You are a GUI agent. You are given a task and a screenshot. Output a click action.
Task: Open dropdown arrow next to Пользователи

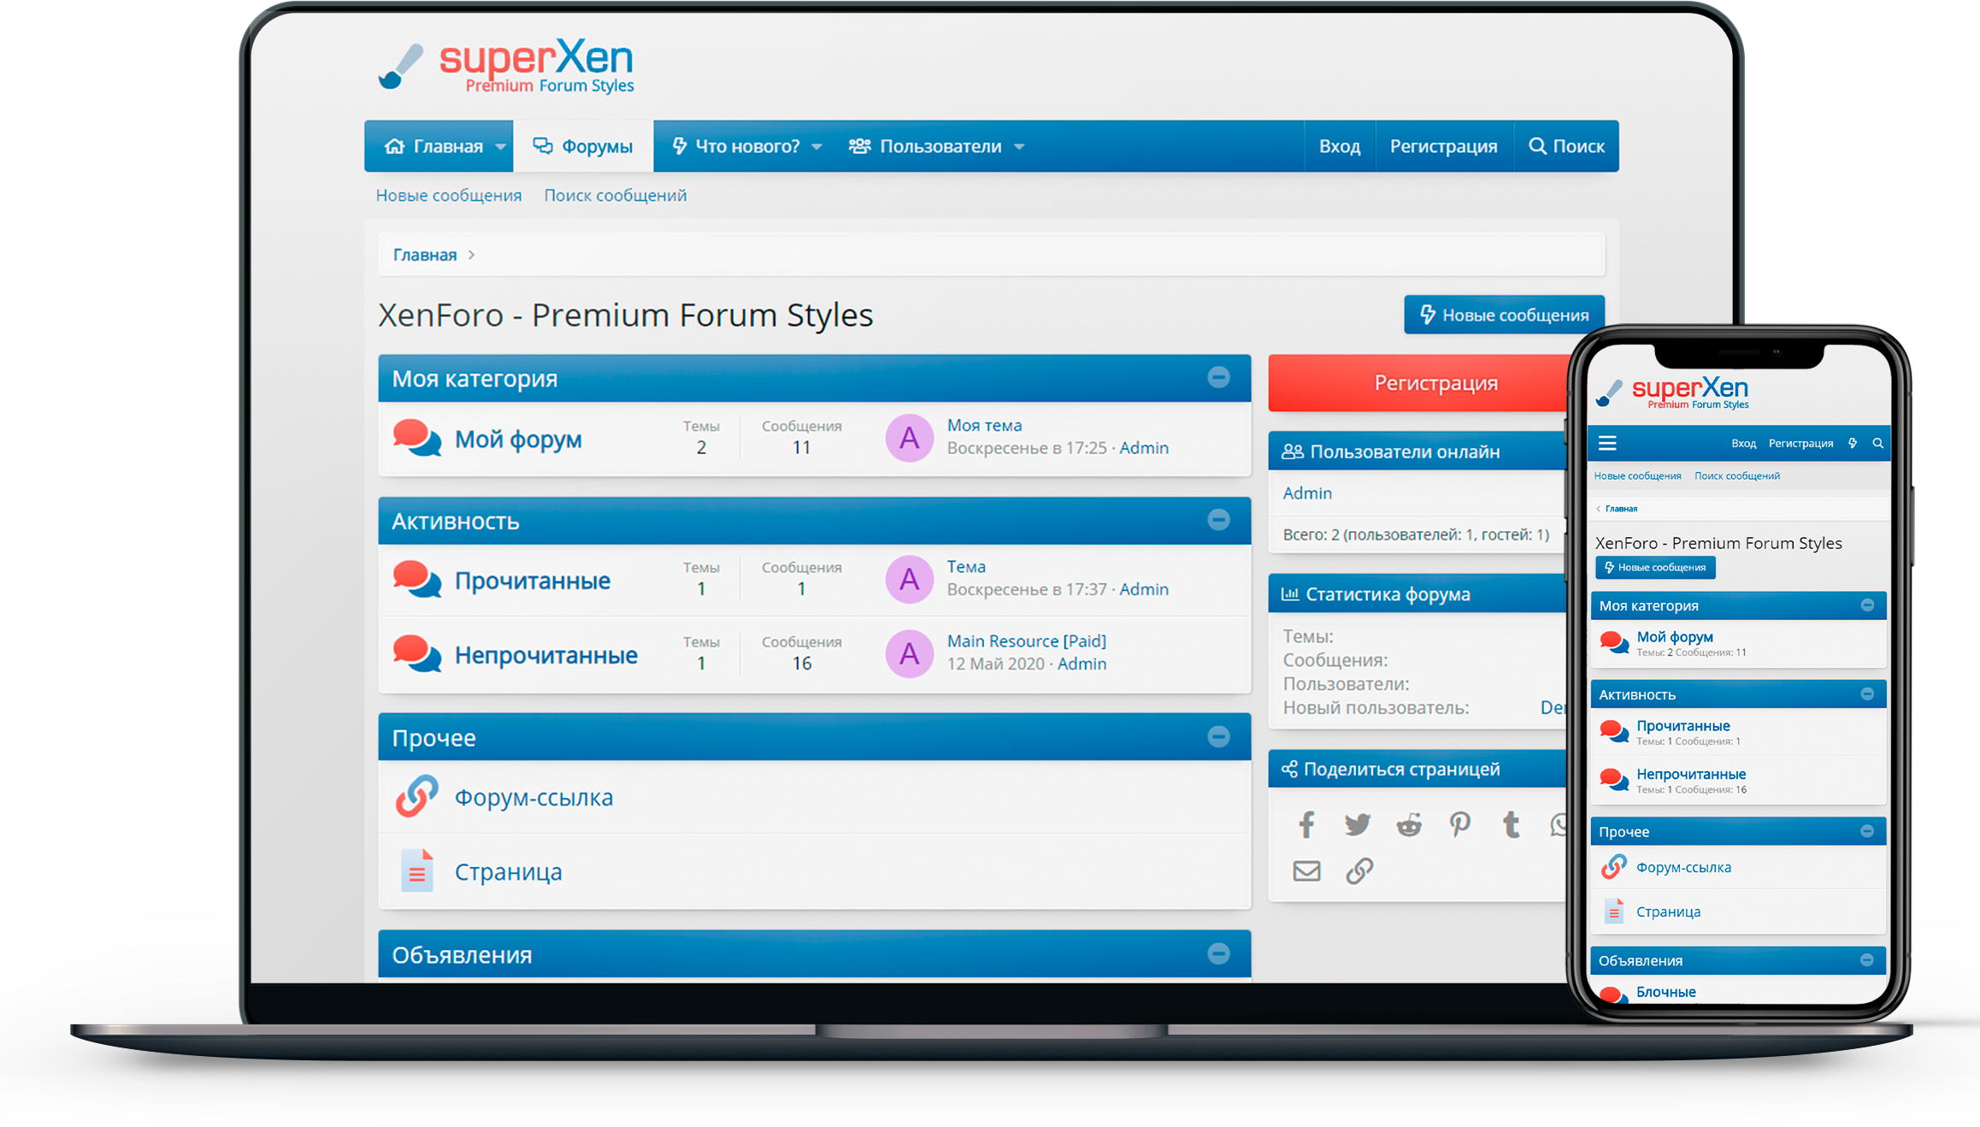pos(1019,146)
